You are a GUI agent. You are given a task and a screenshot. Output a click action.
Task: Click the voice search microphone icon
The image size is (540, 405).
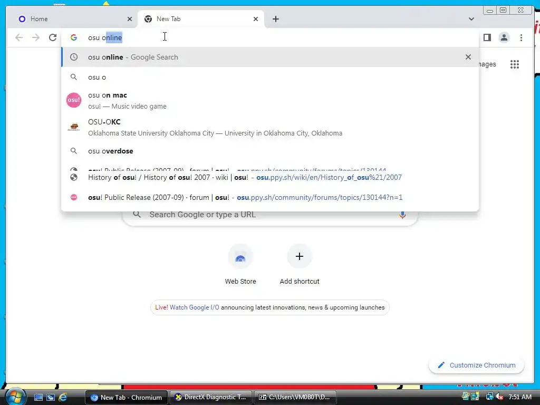[x=402, y=215]
